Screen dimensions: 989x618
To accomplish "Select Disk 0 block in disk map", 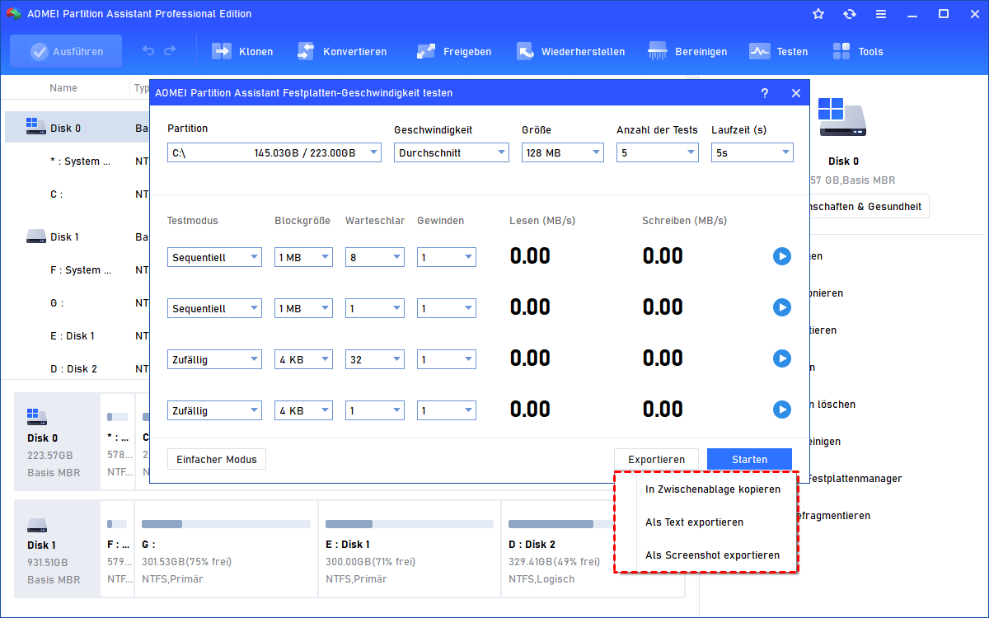I will tap(57, 440).
